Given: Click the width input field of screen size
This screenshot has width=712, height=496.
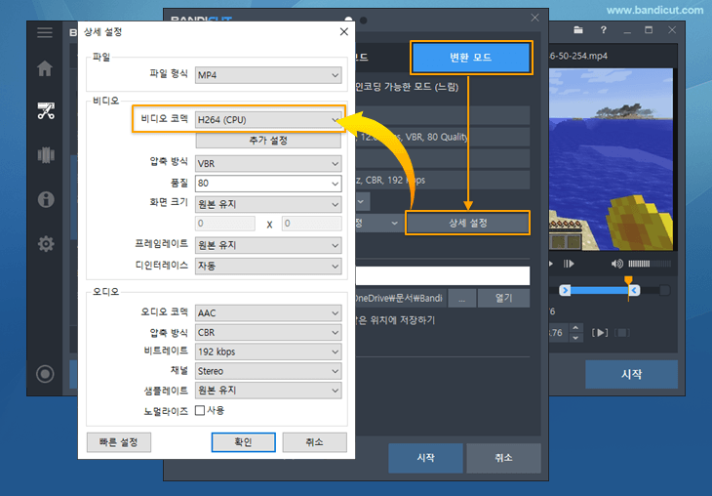Looking at the screenshot, I should (225, 224).
